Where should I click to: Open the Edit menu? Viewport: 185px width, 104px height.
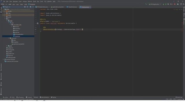[x=7, y=1]
